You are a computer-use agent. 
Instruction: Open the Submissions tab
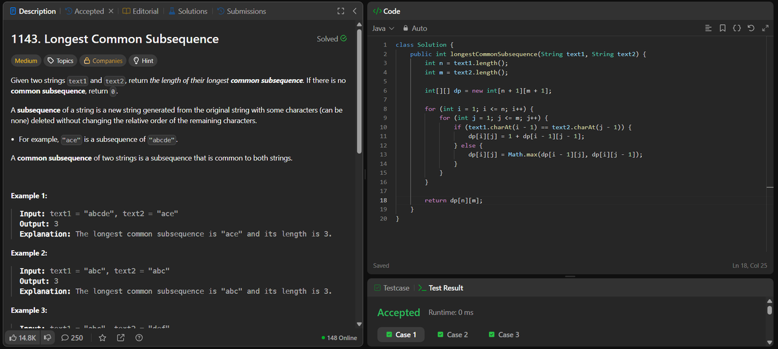tap(241, 11)
